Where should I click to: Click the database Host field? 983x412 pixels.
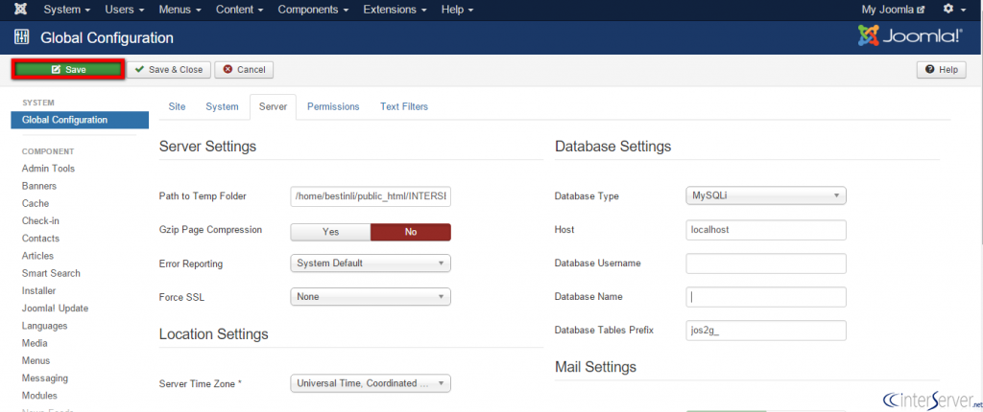coord(766,230)
